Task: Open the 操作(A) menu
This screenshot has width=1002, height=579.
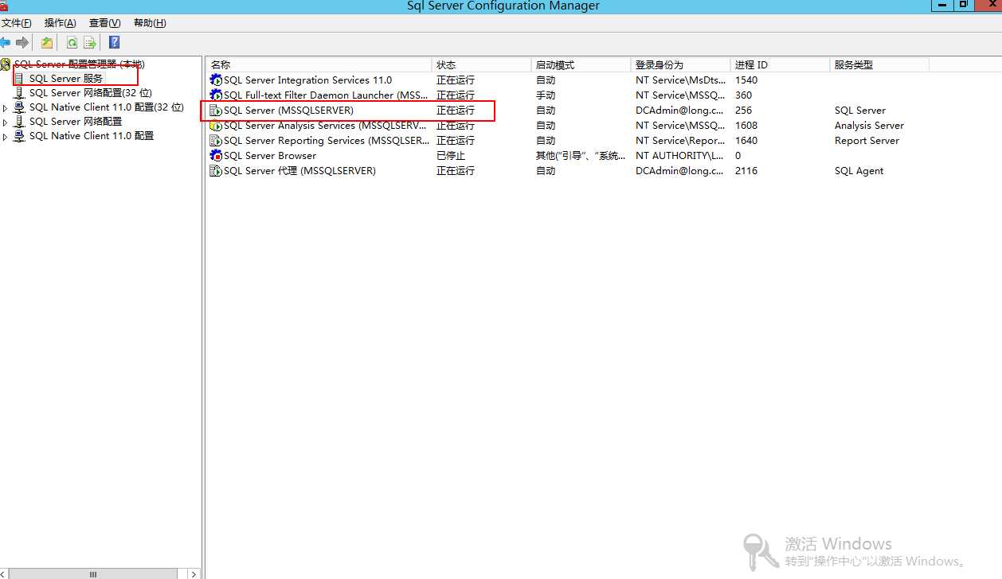Action: point(61,23)
